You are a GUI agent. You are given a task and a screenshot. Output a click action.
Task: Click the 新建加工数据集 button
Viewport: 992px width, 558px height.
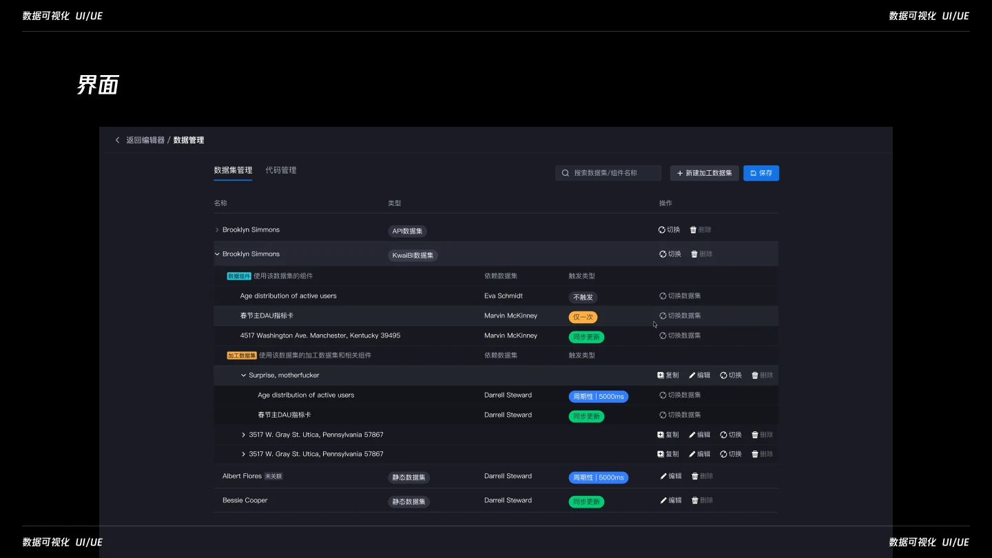coord(705,173)
